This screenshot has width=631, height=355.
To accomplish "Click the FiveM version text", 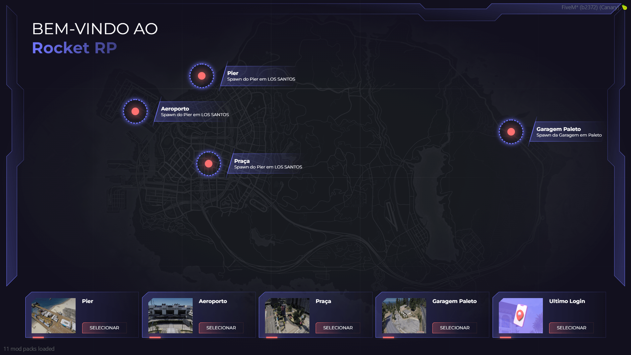I will tap(590, 7).
